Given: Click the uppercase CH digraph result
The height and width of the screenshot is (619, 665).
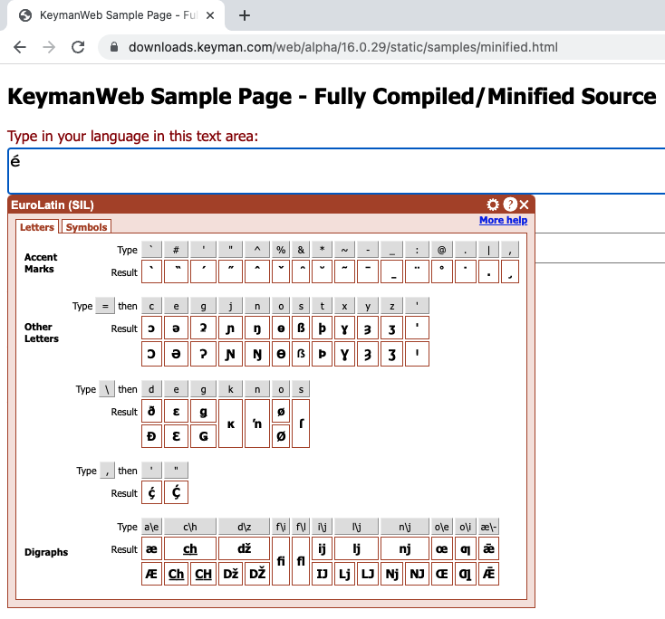Looking at the screenshot, I should pyautogui.click(x=203, y=574).
